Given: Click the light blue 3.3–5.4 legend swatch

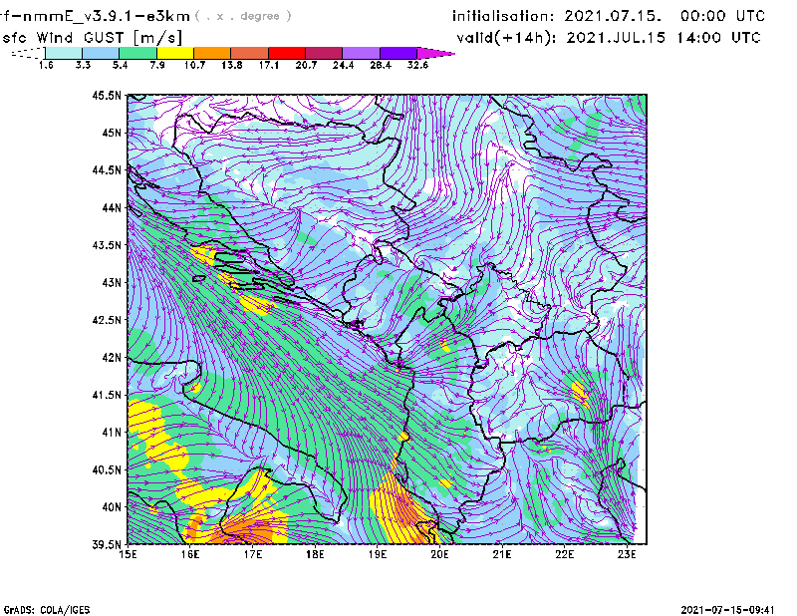Looking at the screenshot, I should [101, 53].
